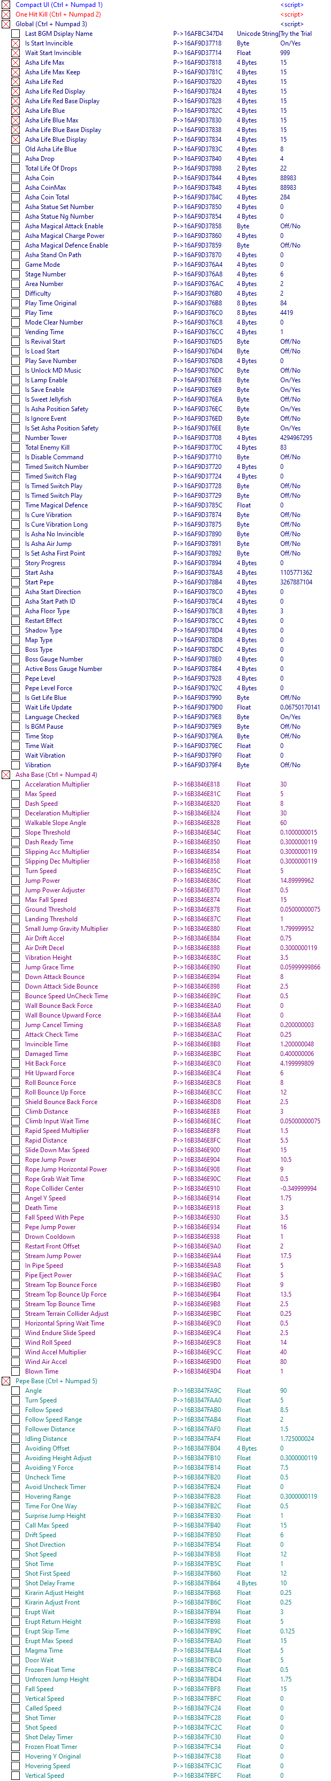The height and width of the screenshot is (1781, 331).
Task: Toggle the Asha Life Blue Max checkbox
Action: tap(15, 120)
